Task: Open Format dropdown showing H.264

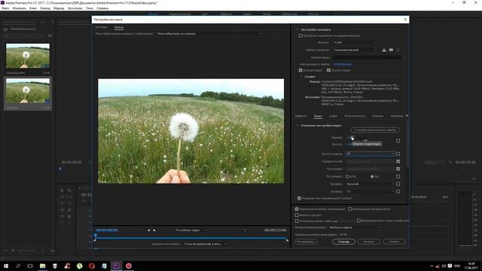Action: [355, 42]
